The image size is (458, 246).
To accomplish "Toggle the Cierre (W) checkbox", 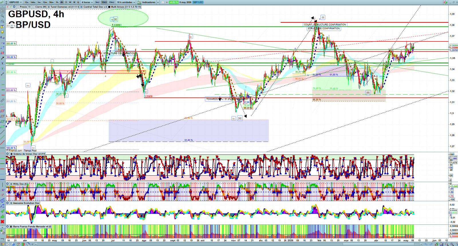I will [33, 7].
